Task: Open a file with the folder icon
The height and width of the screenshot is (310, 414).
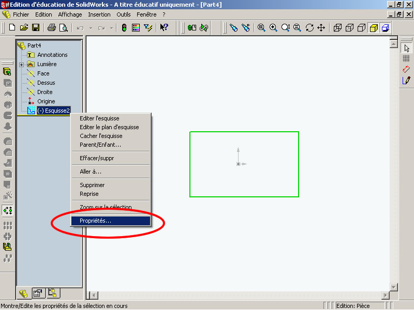Action: [24, 27]
